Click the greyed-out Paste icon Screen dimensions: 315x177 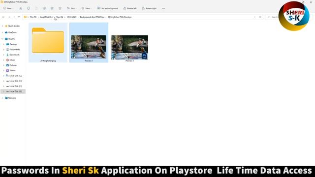(x=36, y=8)
